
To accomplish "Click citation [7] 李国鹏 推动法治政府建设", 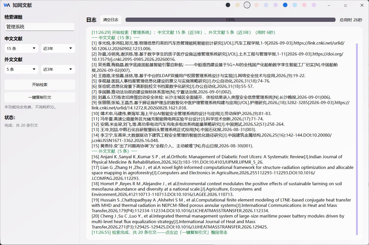I will click(x=162, y=92).
